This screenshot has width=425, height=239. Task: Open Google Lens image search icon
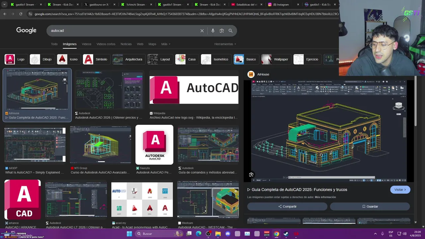221,31
